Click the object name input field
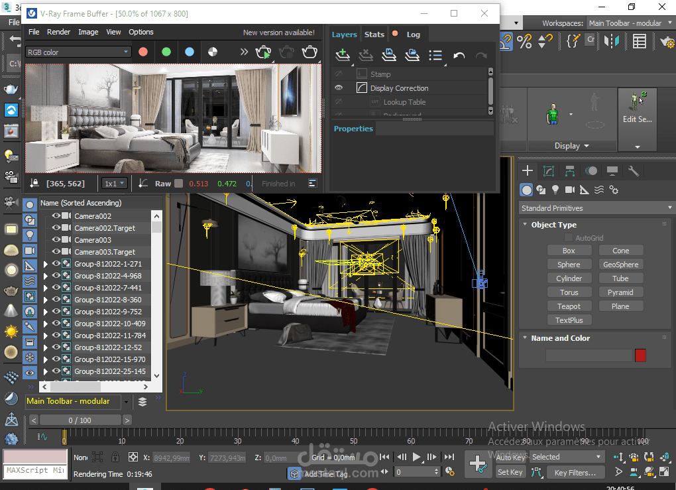This screenshot has height=490, width=676. tap(589, 355)
